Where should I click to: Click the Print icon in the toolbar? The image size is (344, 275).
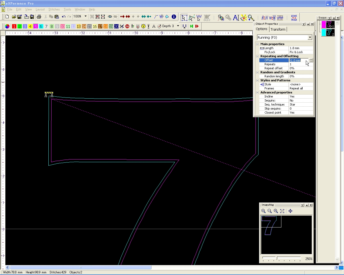point(39,17)
